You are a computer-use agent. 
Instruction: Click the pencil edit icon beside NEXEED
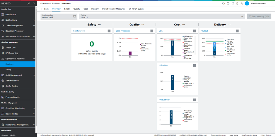pos(29,4)
